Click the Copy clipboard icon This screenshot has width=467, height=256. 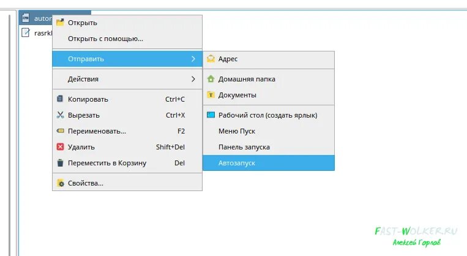pyautogui.click(x=60, y=99)
